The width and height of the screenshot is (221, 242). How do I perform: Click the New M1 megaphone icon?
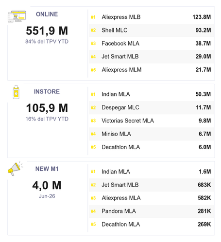coord(15,169)
